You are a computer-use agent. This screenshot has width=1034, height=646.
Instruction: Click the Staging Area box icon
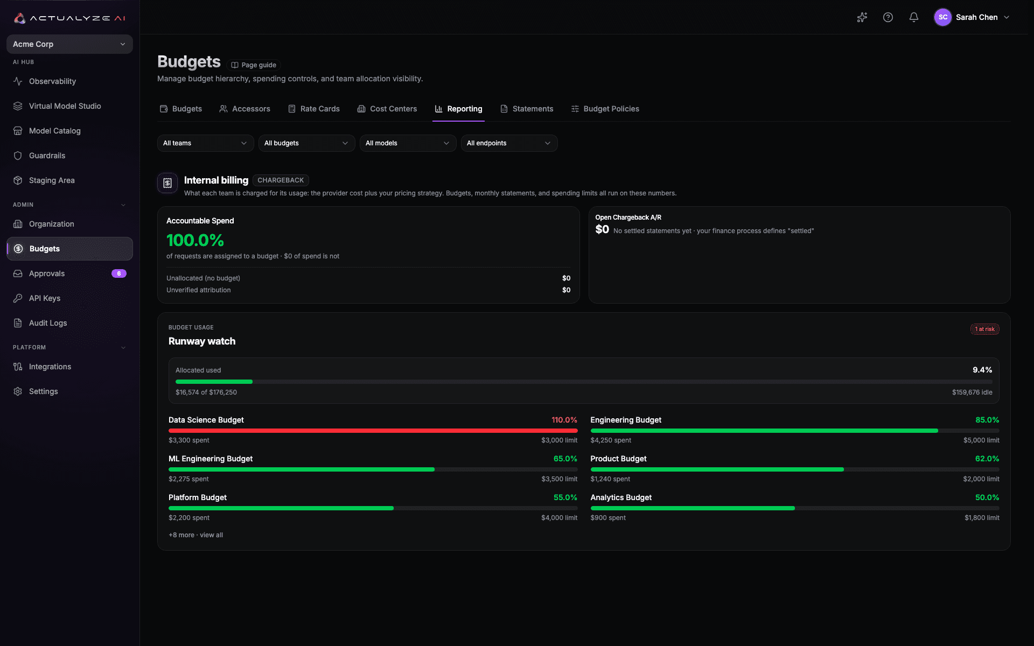pos(18,180)
